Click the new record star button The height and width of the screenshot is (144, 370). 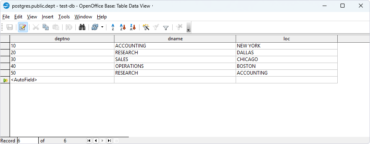(116, 141)
